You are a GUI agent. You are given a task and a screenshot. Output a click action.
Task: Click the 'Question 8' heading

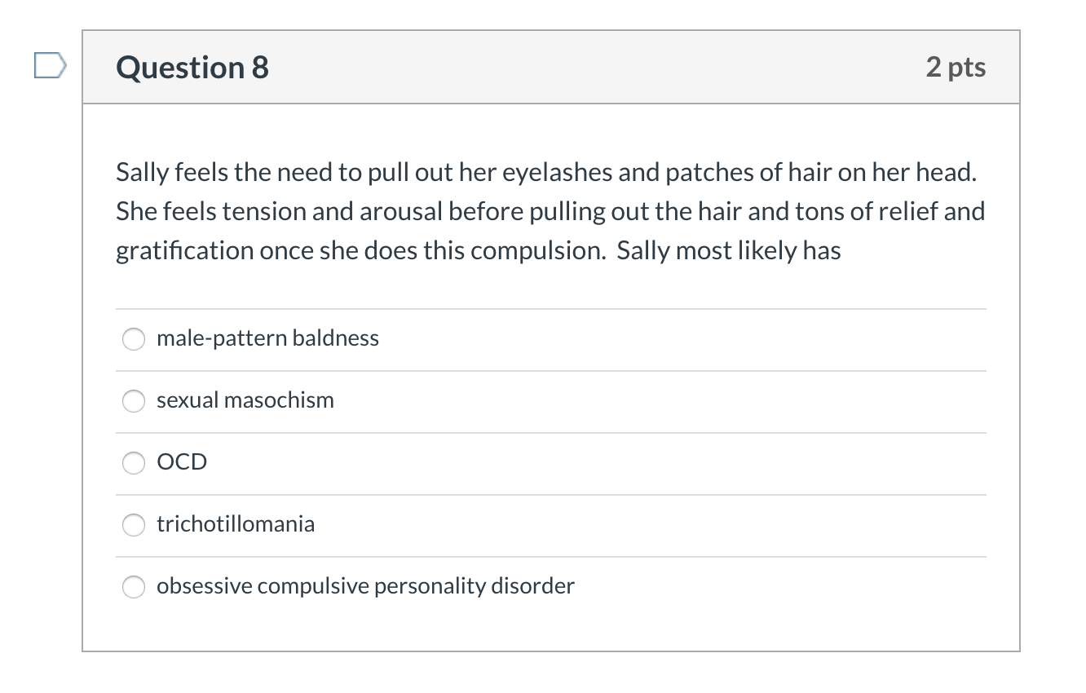coord(192,68)
